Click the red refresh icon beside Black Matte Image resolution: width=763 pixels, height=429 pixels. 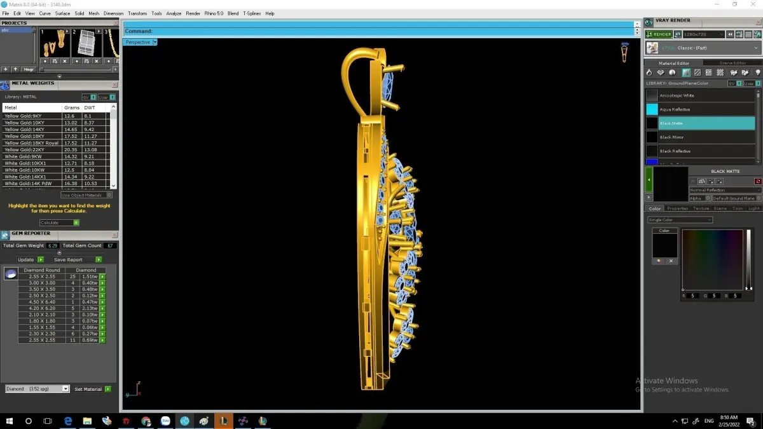tap(758, 181)
